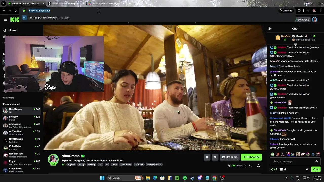
Task: Click the green Chat send button
Action: coord(316,169)
